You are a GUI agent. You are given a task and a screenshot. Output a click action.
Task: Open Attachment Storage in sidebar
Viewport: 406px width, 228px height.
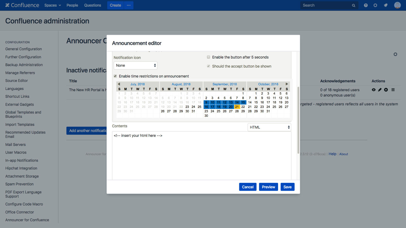[22, 176]
